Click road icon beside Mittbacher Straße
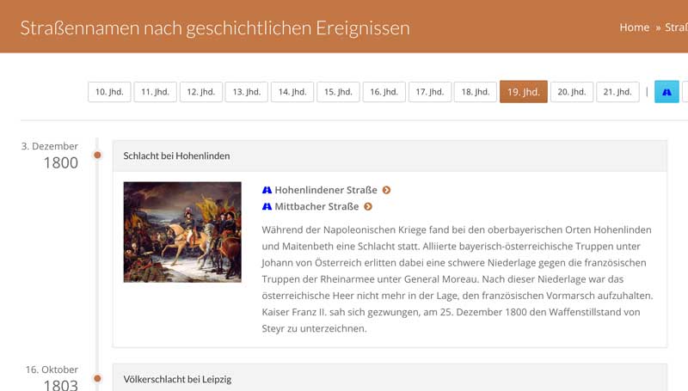This screenshot has height=391, width=688. coord(267,206)
